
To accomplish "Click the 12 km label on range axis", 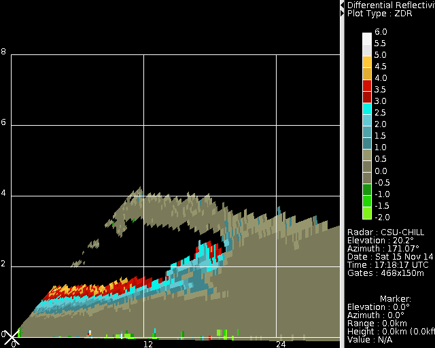I will (x=147, y=345).
